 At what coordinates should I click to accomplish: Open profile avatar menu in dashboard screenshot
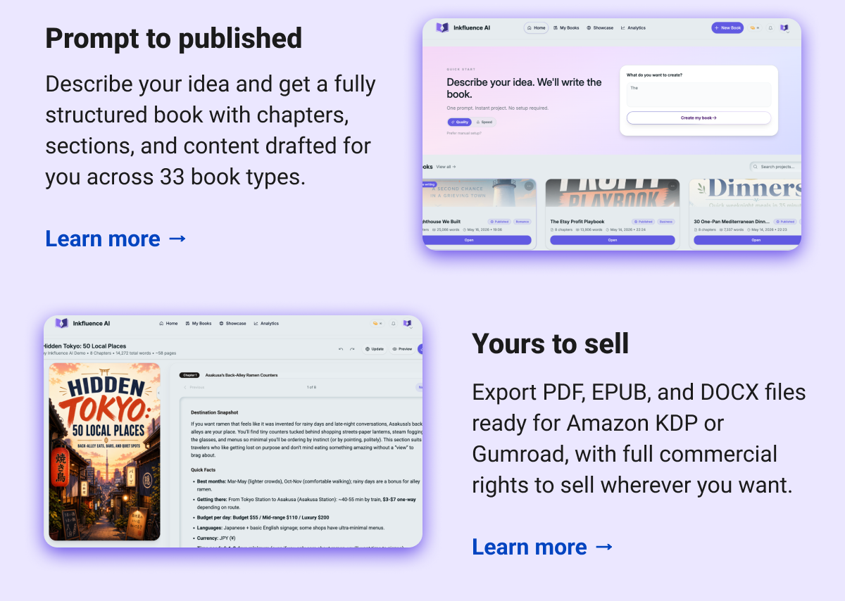[784, 28]
